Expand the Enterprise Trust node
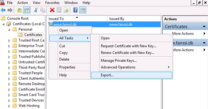The image size is (208, 109). click(9, 46)
